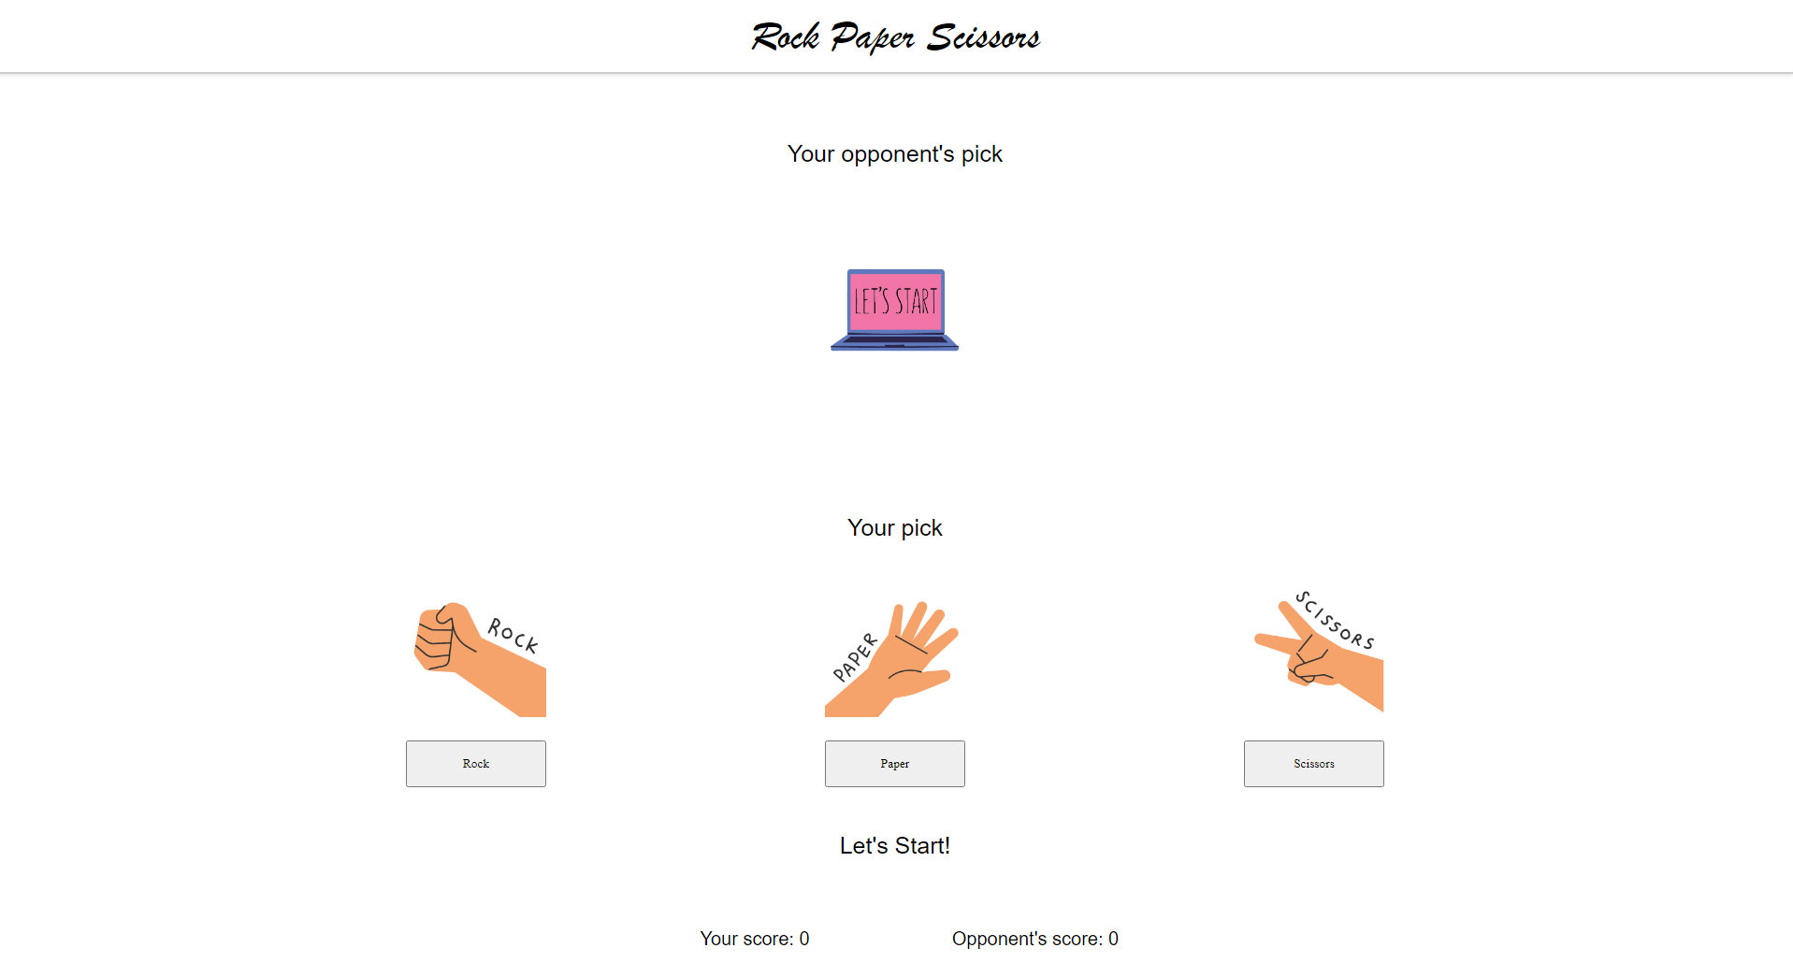Click the curved ROCK label beside the fist
Viewport: 1793px width, 977px height.
point(513,635)
